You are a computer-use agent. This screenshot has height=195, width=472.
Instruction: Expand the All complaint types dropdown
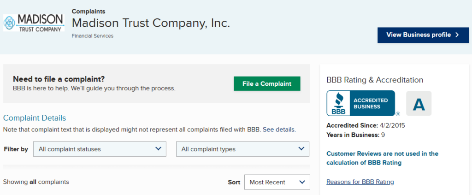coord(242,149)
